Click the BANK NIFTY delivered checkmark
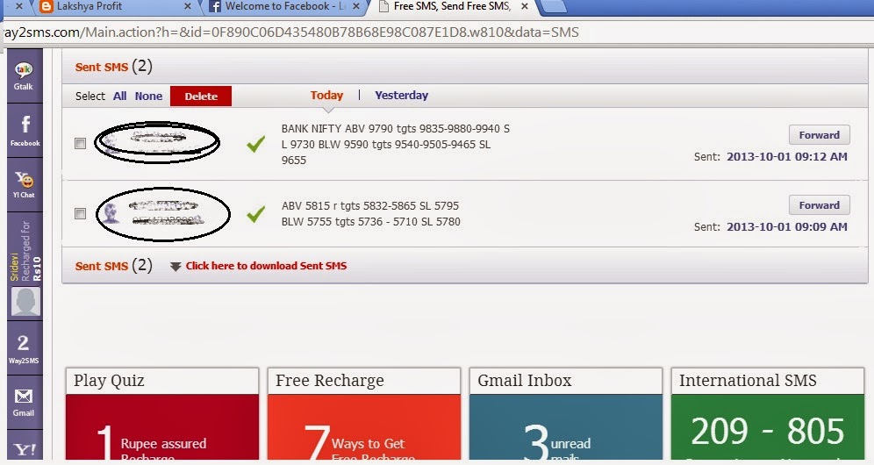The height and width of the screenshot is (465, 874). pyautogui.click(x=256, y=145)
